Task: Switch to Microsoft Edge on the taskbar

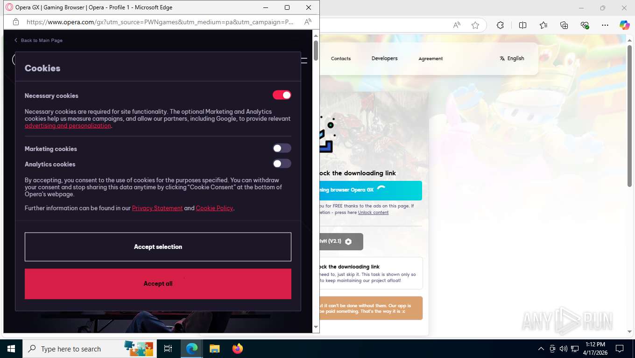Action: click(191, 349)
